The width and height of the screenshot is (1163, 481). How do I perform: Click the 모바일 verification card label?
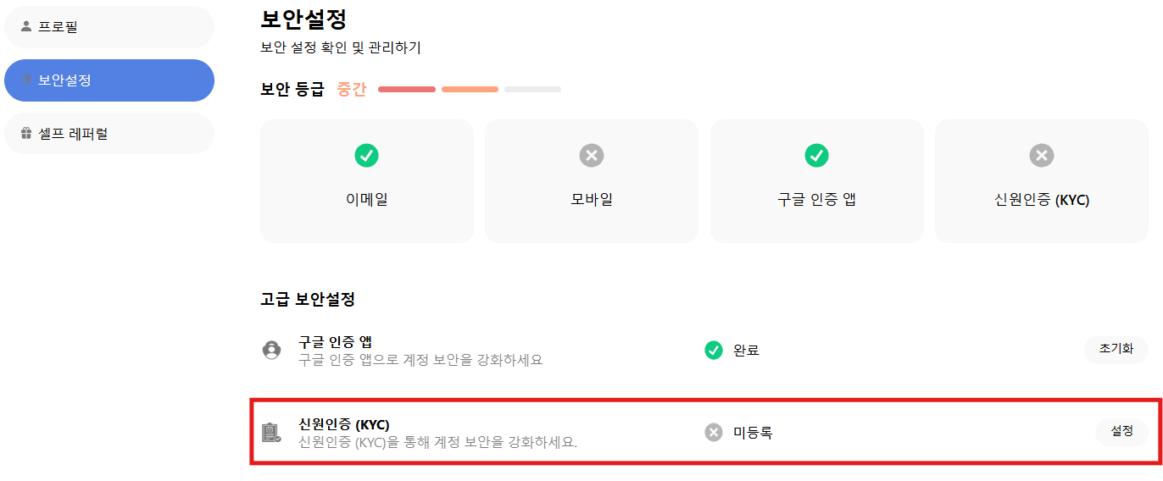tap(591, 200)
